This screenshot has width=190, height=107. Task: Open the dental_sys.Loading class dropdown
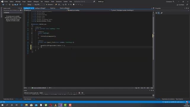tap(89, 10)
